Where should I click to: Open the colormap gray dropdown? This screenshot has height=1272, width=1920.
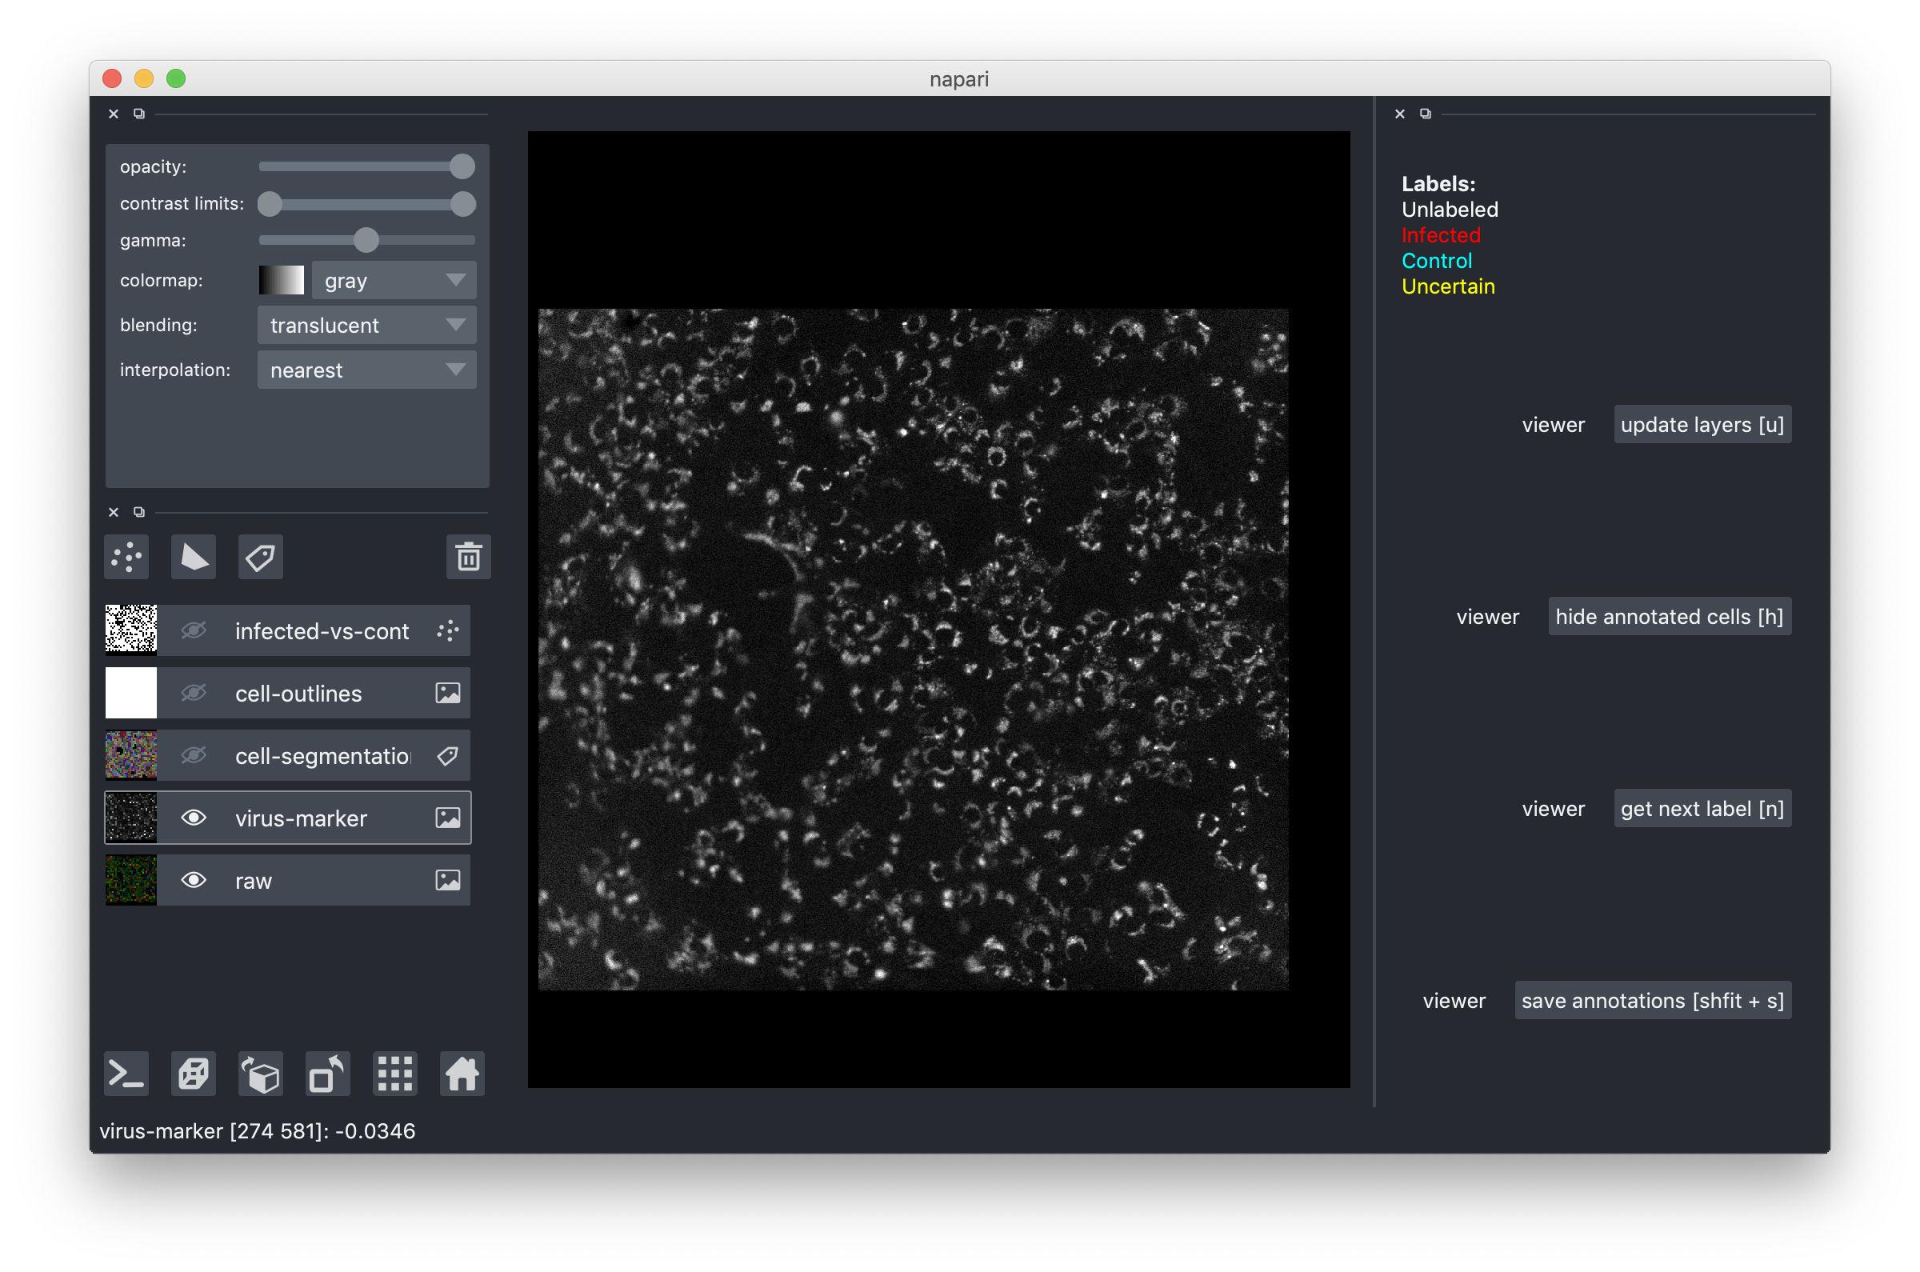(394, 281)
